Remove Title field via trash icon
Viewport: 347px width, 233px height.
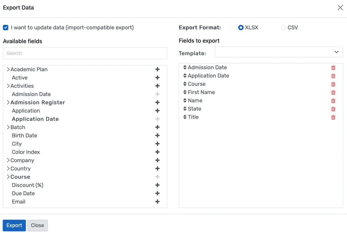pos(333,117)
